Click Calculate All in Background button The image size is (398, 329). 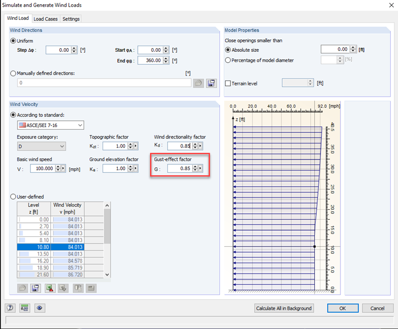tap(284, 308)
